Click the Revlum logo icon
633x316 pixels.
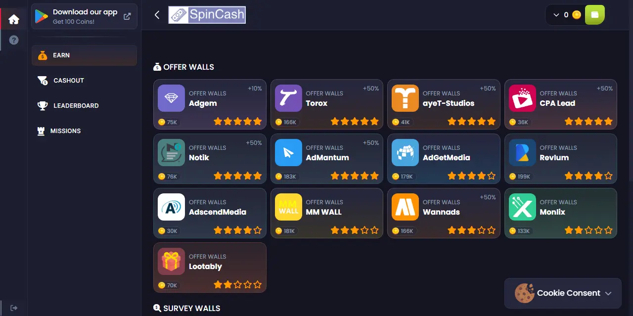(522, 152)
